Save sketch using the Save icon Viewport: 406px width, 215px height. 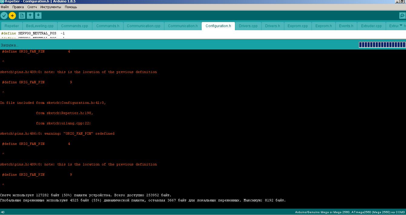(38, 15)
